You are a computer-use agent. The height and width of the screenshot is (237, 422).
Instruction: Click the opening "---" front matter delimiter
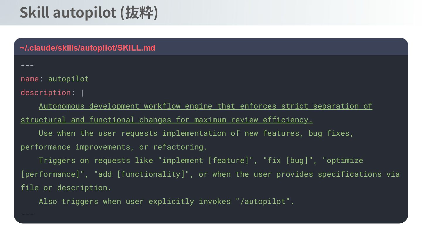pos(27,65)
